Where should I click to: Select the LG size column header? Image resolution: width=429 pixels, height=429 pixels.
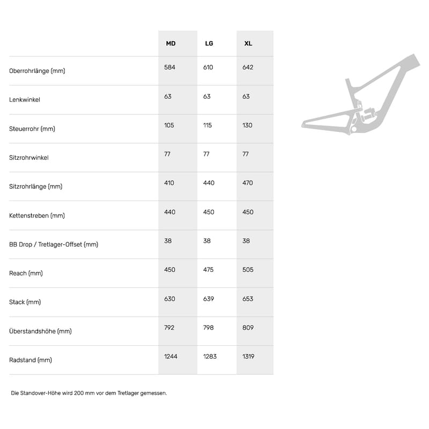pos(209,43)
